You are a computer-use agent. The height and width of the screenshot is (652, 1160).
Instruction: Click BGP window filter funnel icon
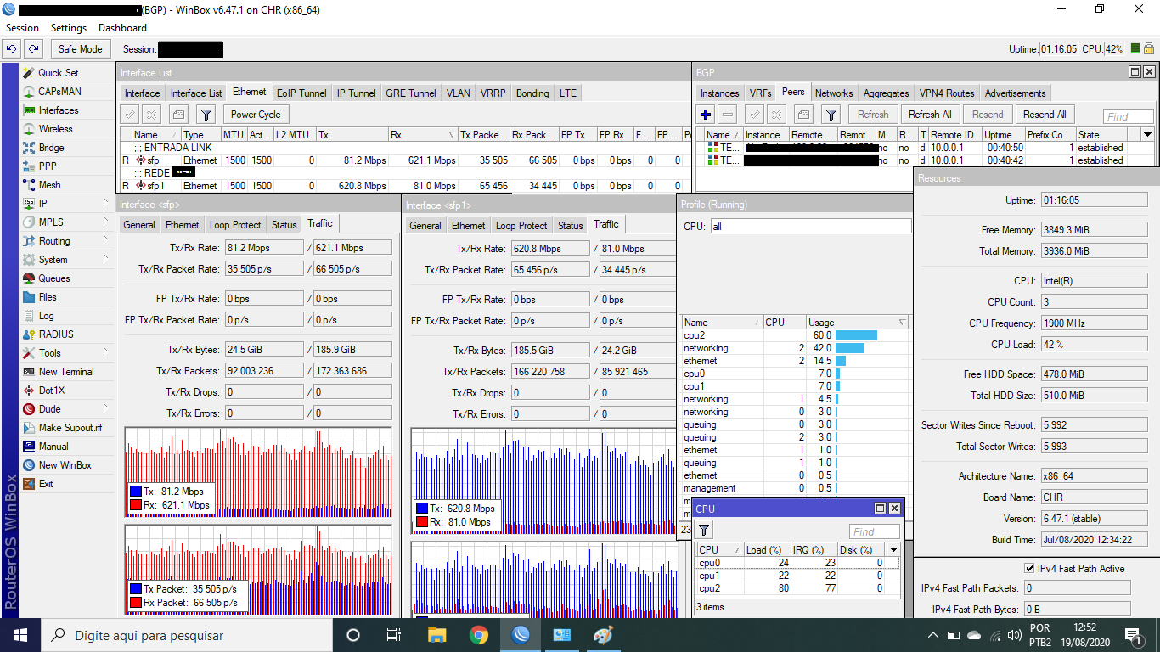[831, 115]
